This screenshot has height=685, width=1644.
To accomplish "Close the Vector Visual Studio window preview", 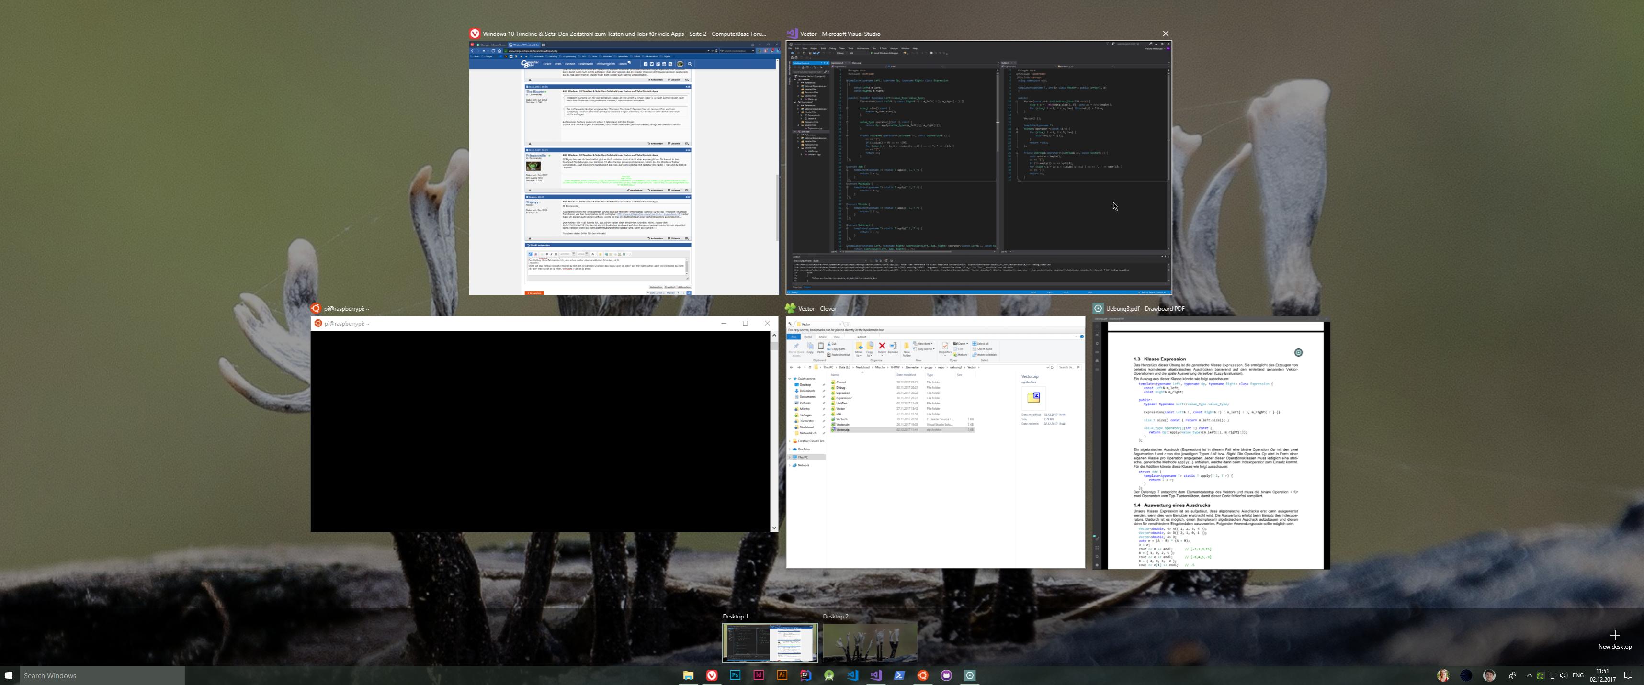I will [1165, 34].
